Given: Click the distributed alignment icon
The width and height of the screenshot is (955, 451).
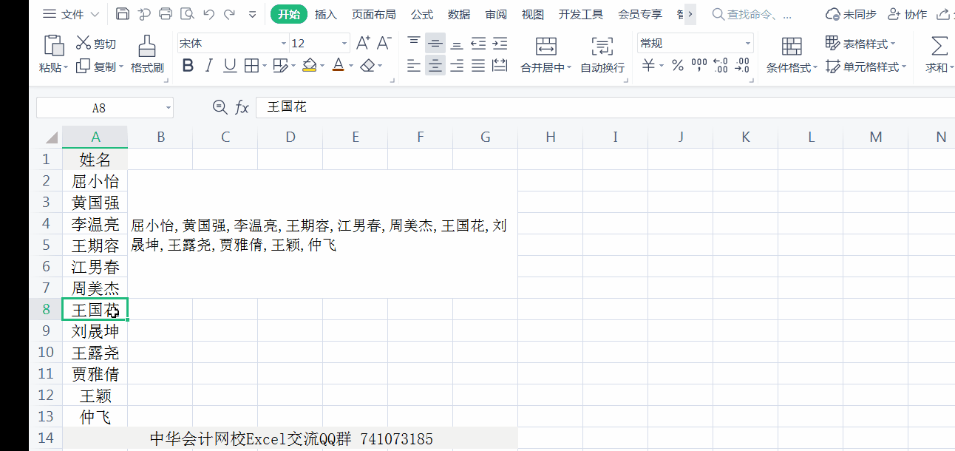Looking at the screenshot, I should click(x=500, y=66).
